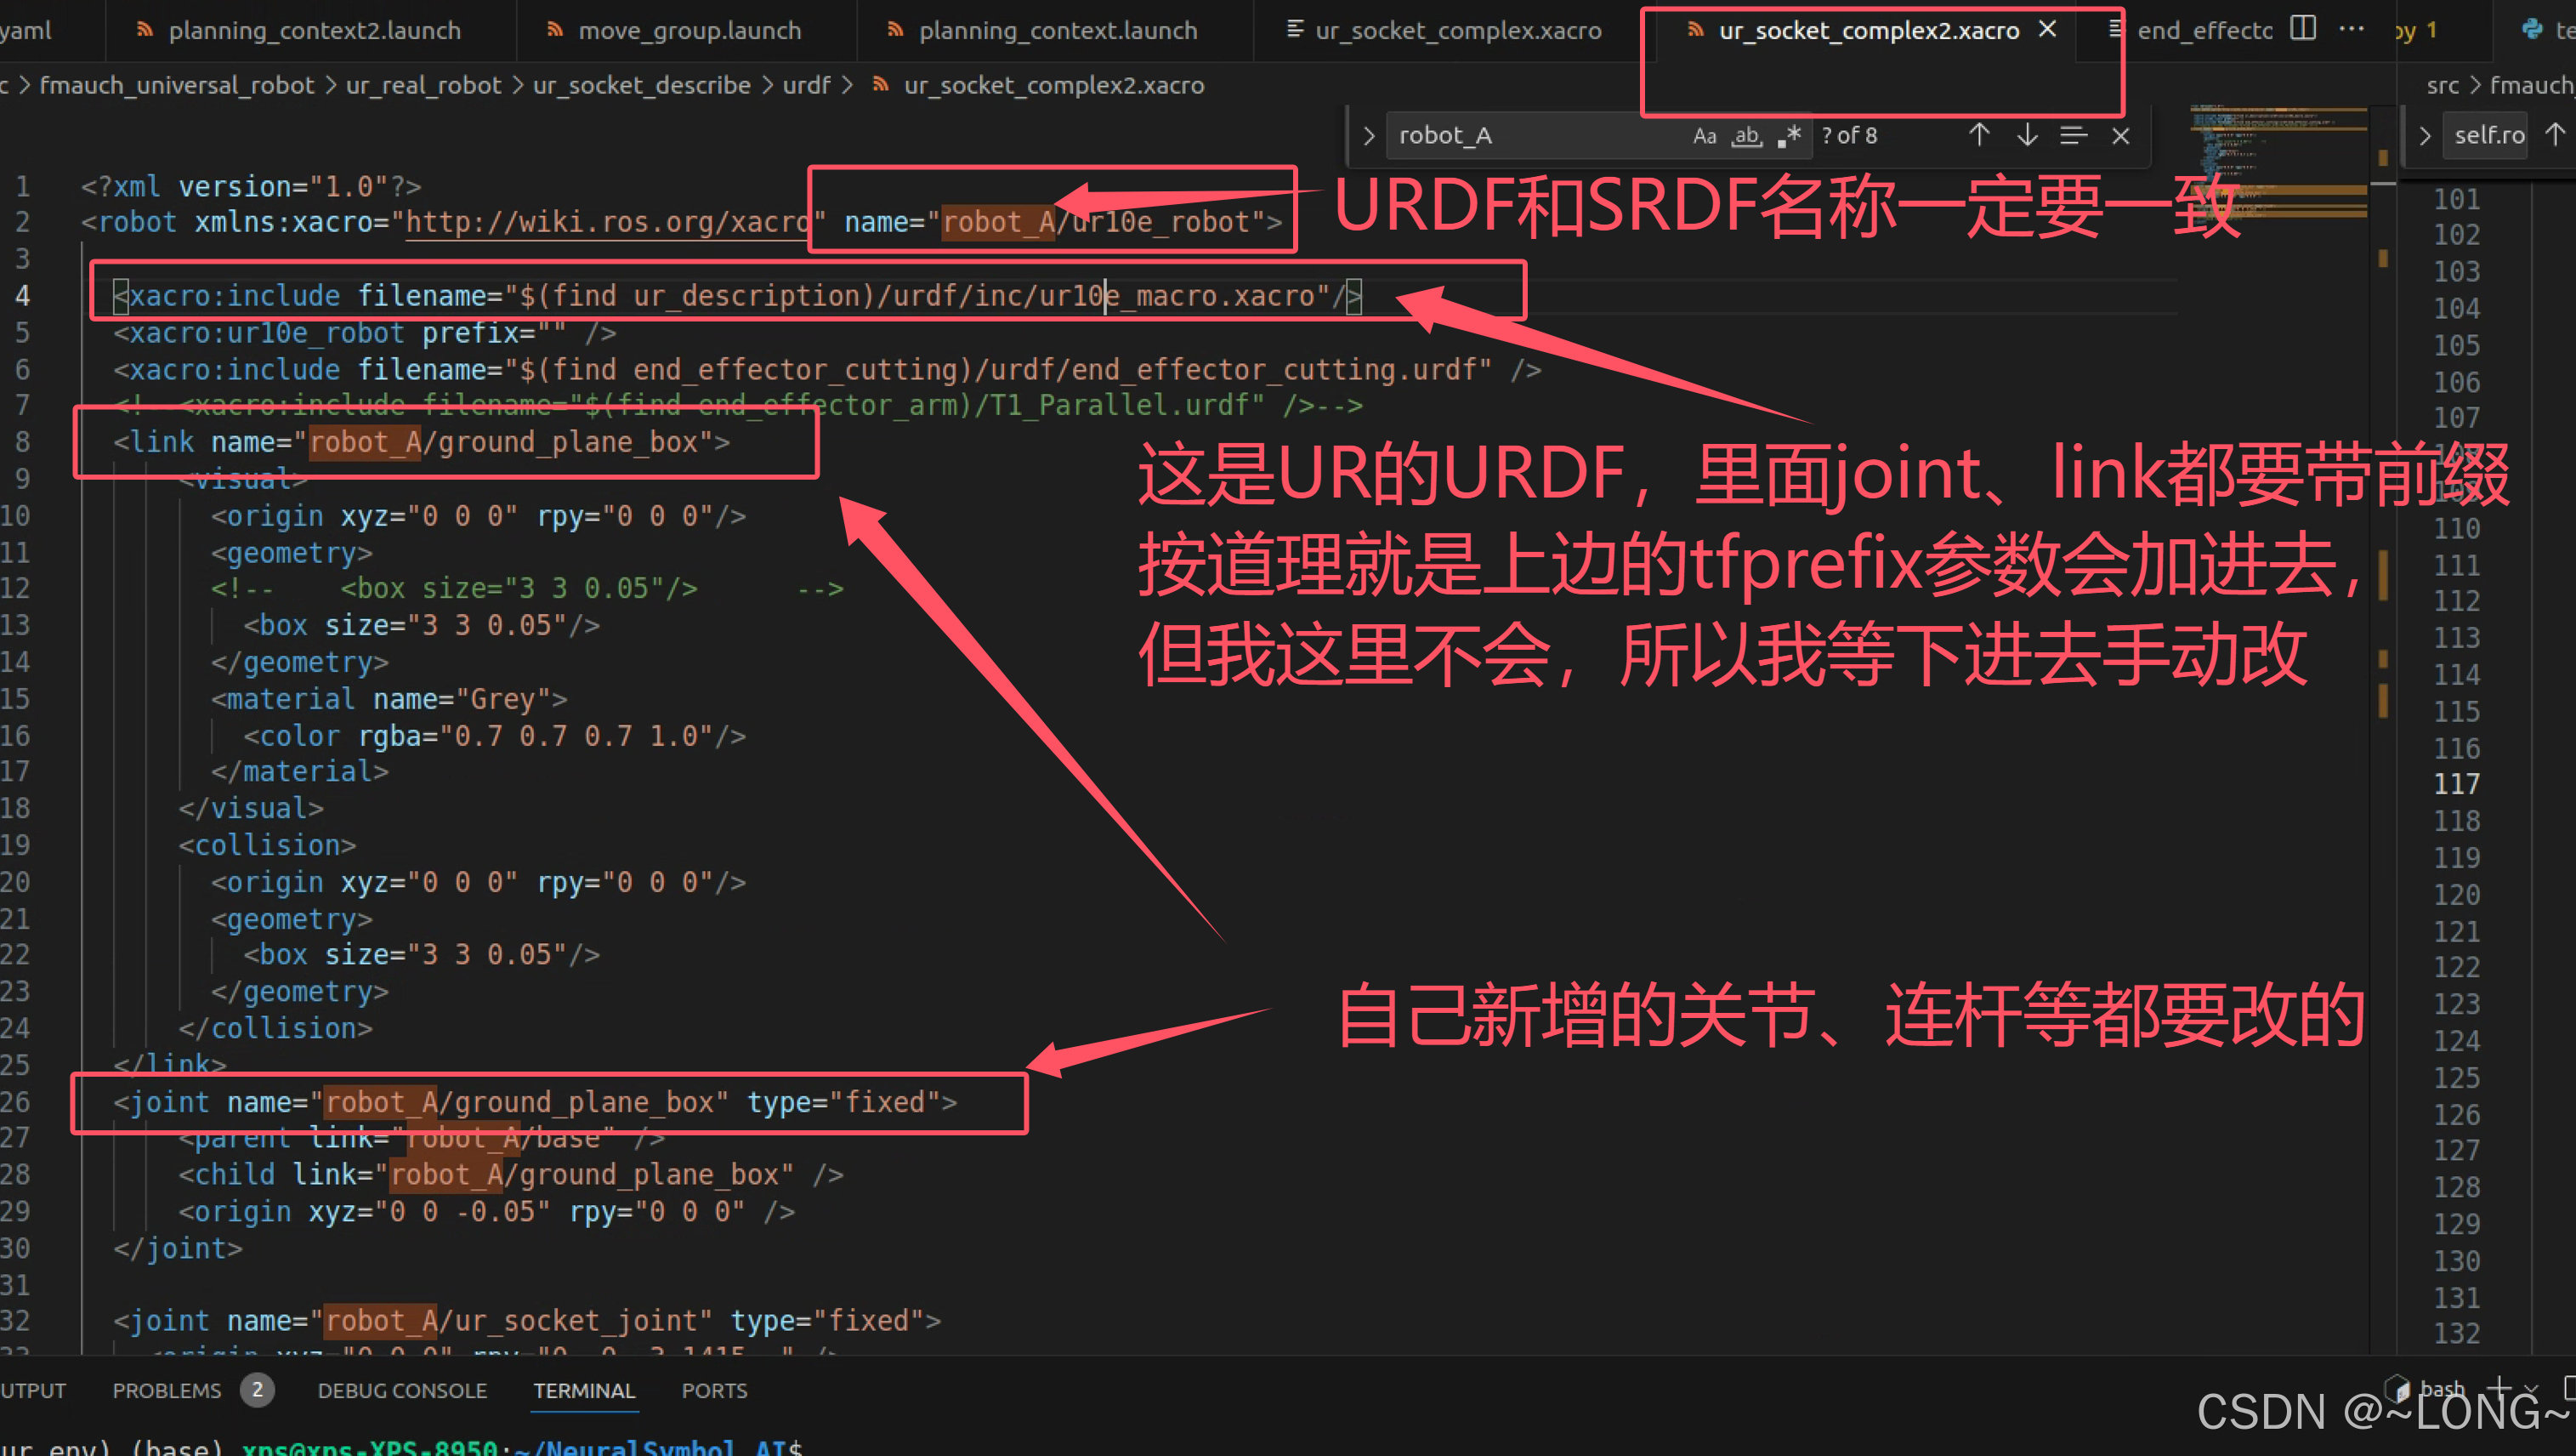2576x1456 pixels.
Task: Expand replace field chevron beside robot_A
Action: coord(1369,136)
